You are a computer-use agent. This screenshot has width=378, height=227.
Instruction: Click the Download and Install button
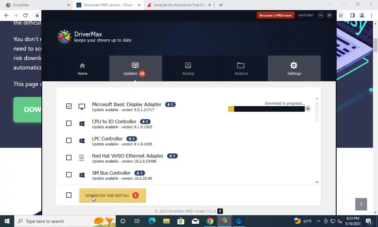pyautogui.click(x=113, y=195)
